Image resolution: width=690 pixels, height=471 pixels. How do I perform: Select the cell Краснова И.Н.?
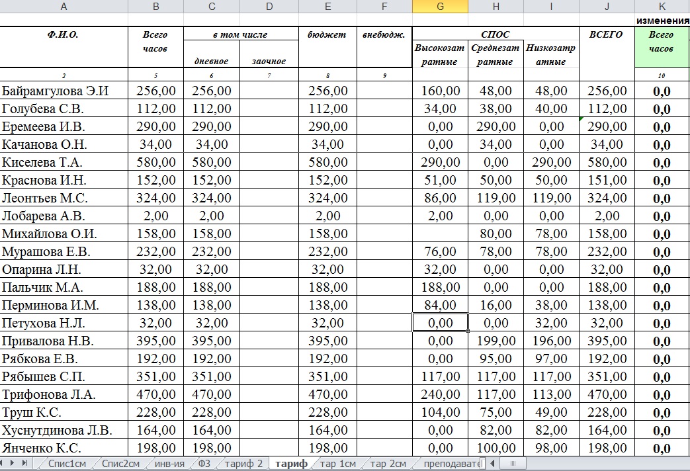point(64,179)
